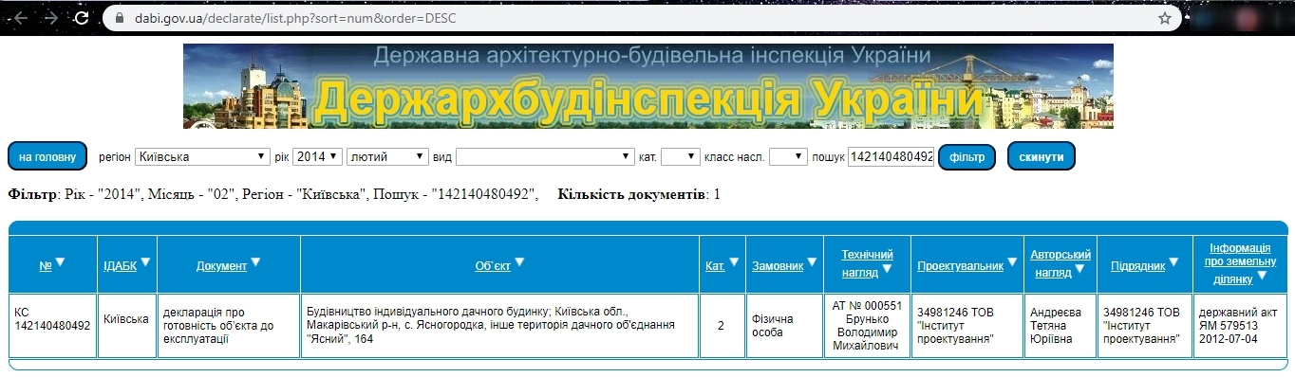Apply filters with the фільтр button
Image resolution: width=1295 pixels, height=377 pixels.
tap(967, 156)
